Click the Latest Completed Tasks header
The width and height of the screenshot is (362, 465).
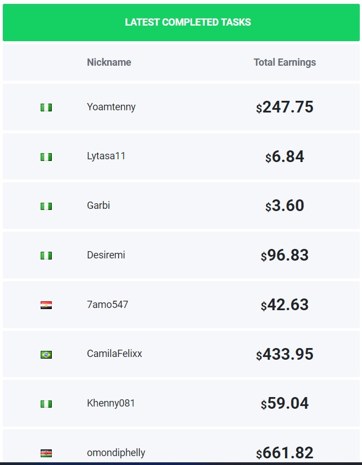pyautogui.click(x=188, y=22)
